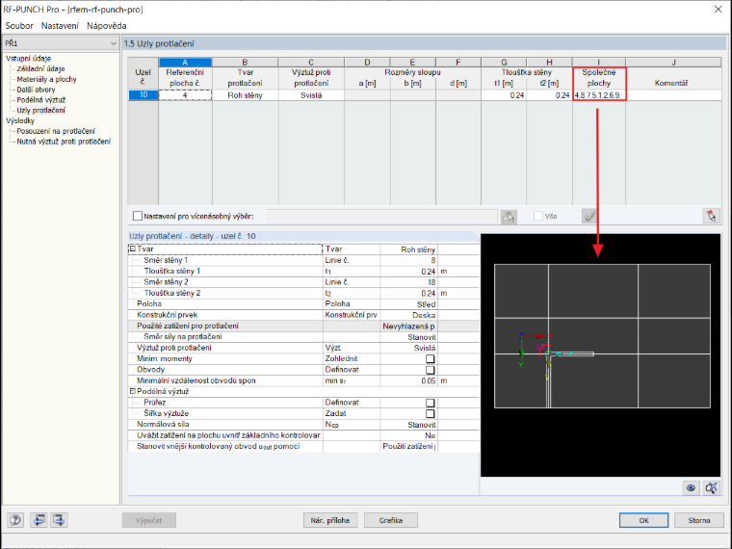Click the help question mark icon
The height and width of the screenshot is (549, 732).
[x=15, y=519]
